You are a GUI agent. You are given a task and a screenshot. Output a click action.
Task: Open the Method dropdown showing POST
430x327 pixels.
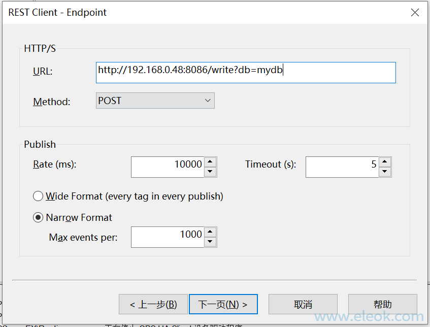(x=155, y=101)
